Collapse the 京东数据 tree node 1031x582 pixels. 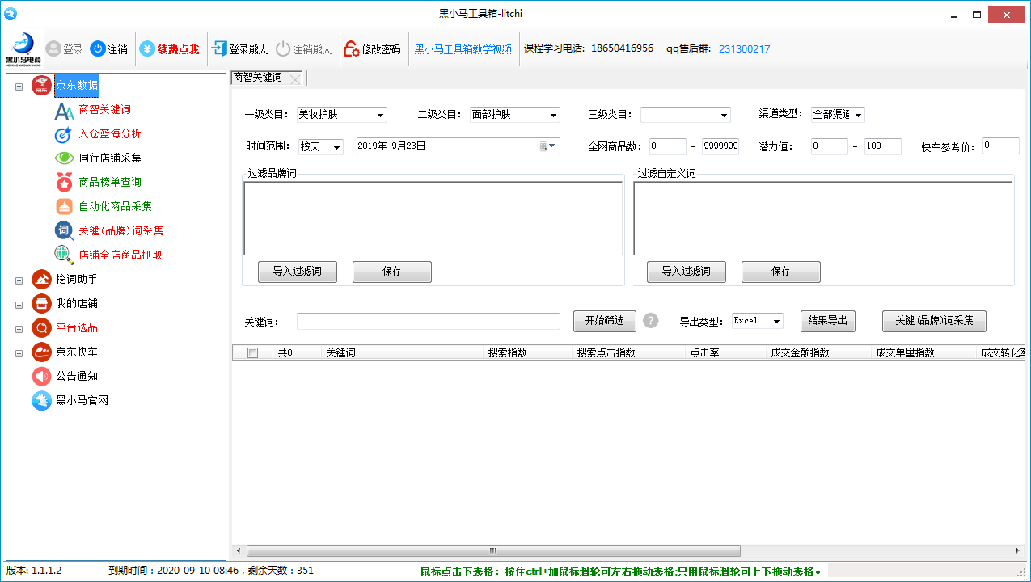pos(19,86)
